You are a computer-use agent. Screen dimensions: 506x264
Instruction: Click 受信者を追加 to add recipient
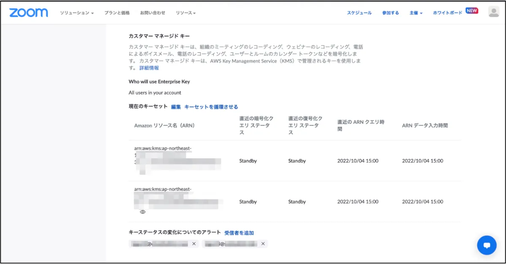pos(239,233)
